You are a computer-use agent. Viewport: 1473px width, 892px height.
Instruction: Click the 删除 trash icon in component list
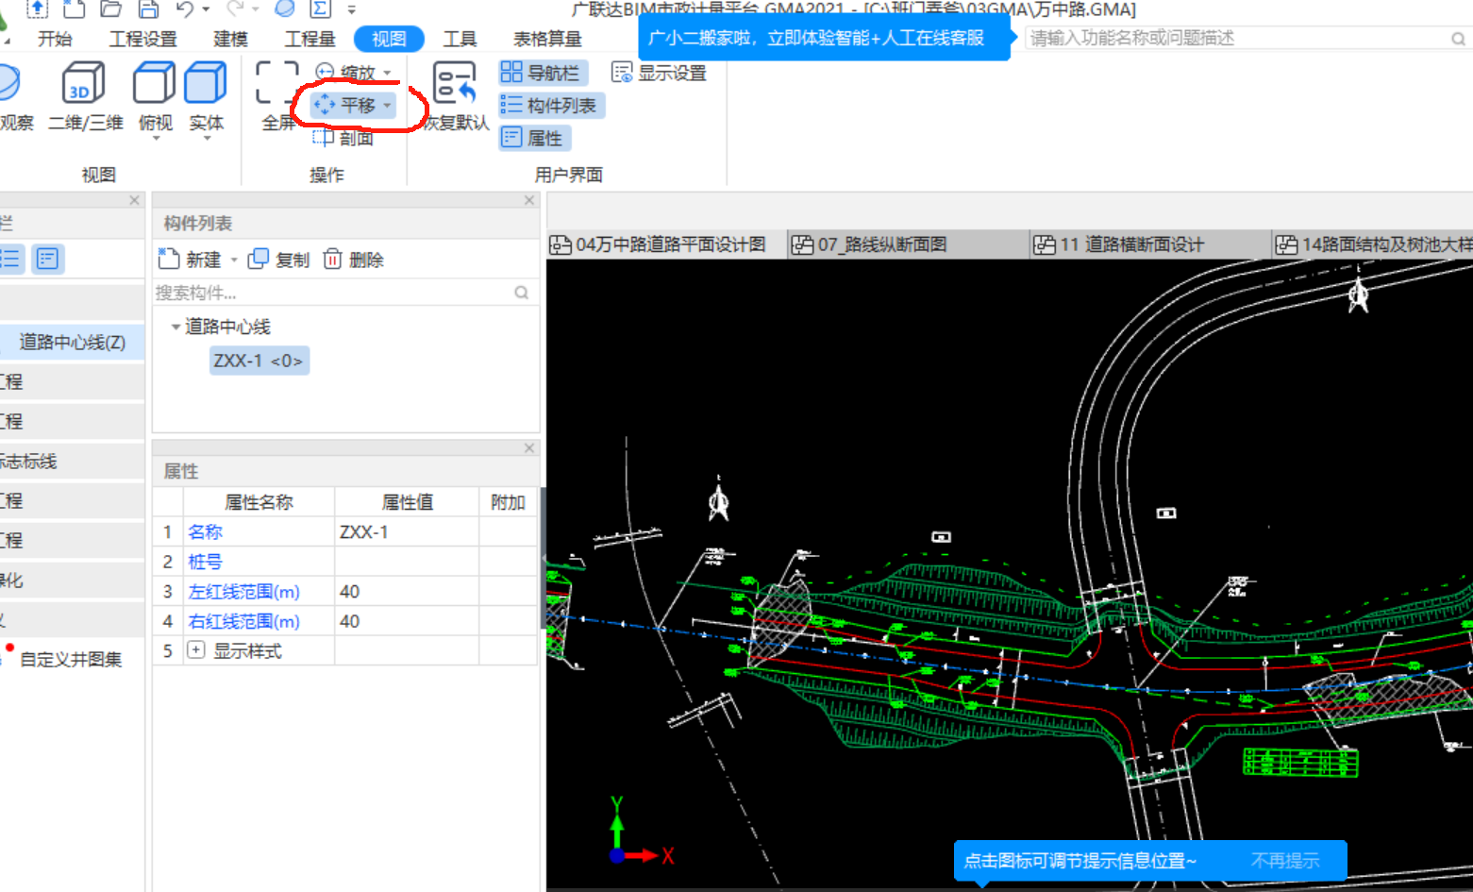pyautogui.click(x=353, y=260)
